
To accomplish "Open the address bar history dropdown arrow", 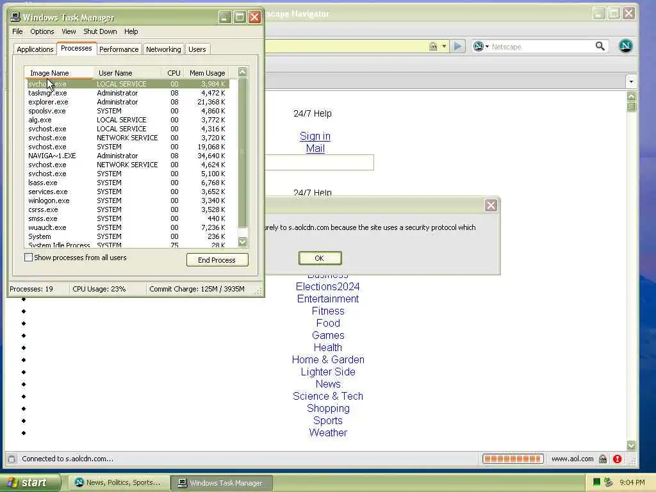I will pyautogui.click(x=444, y=46).
